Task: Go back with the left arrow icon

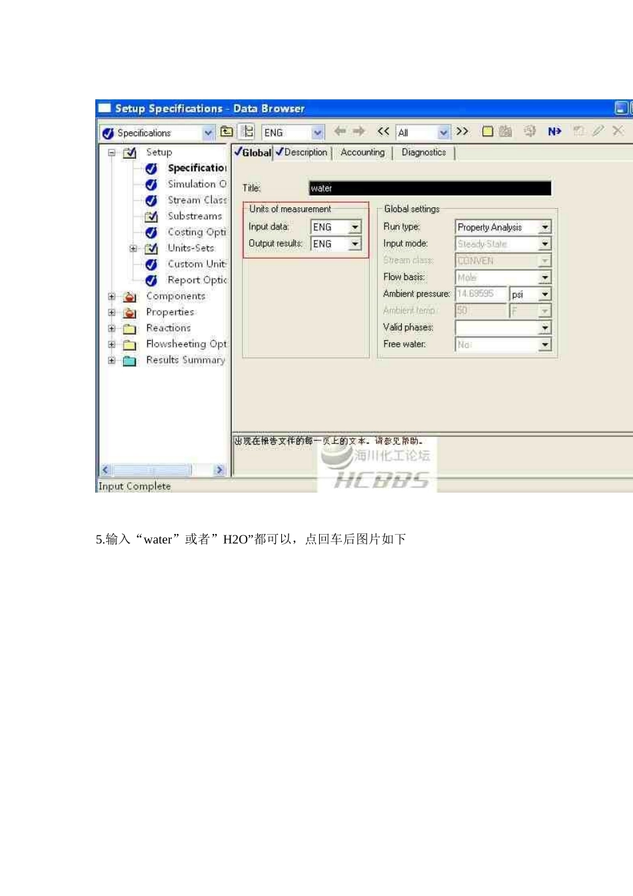Action: [x=340, y=131]
